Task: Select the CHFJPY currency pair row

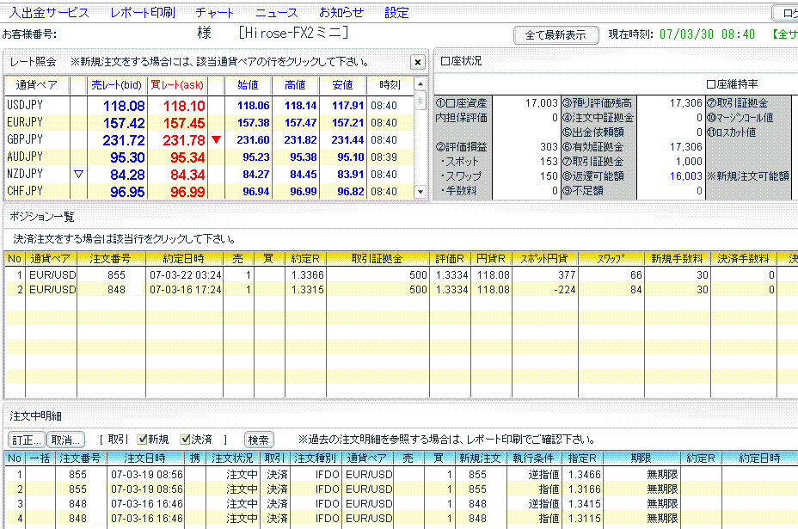Action: pos(209,192)
